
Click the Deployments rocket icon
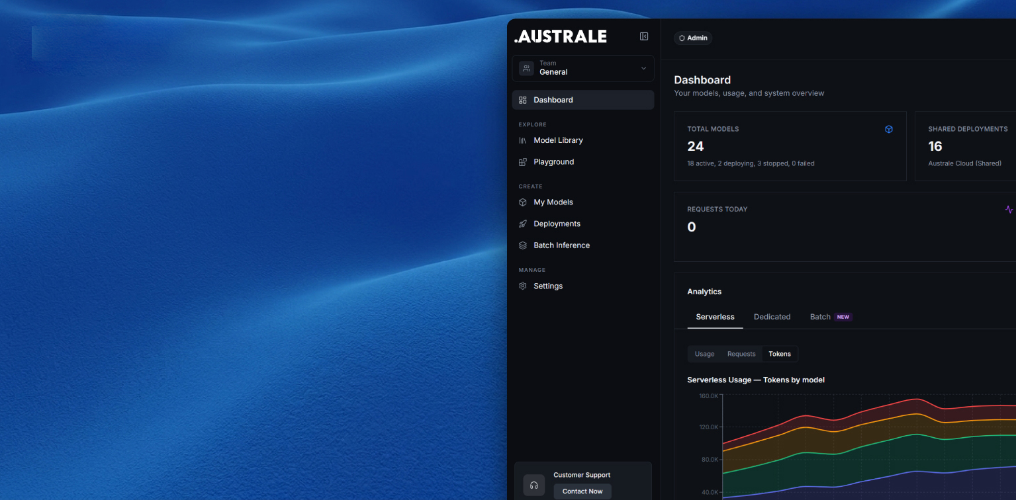click(523, 224)
